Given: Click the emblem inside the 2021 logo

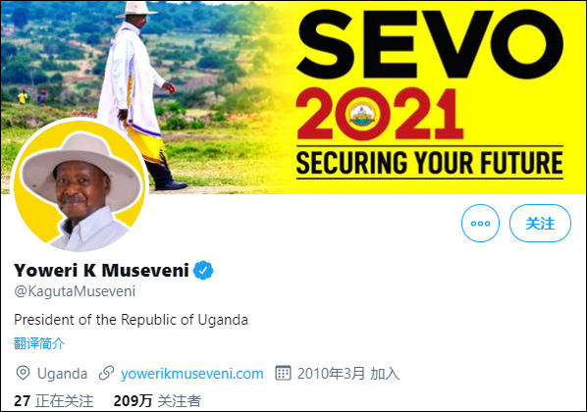Looking at the screenshot, I should (361, 115).
